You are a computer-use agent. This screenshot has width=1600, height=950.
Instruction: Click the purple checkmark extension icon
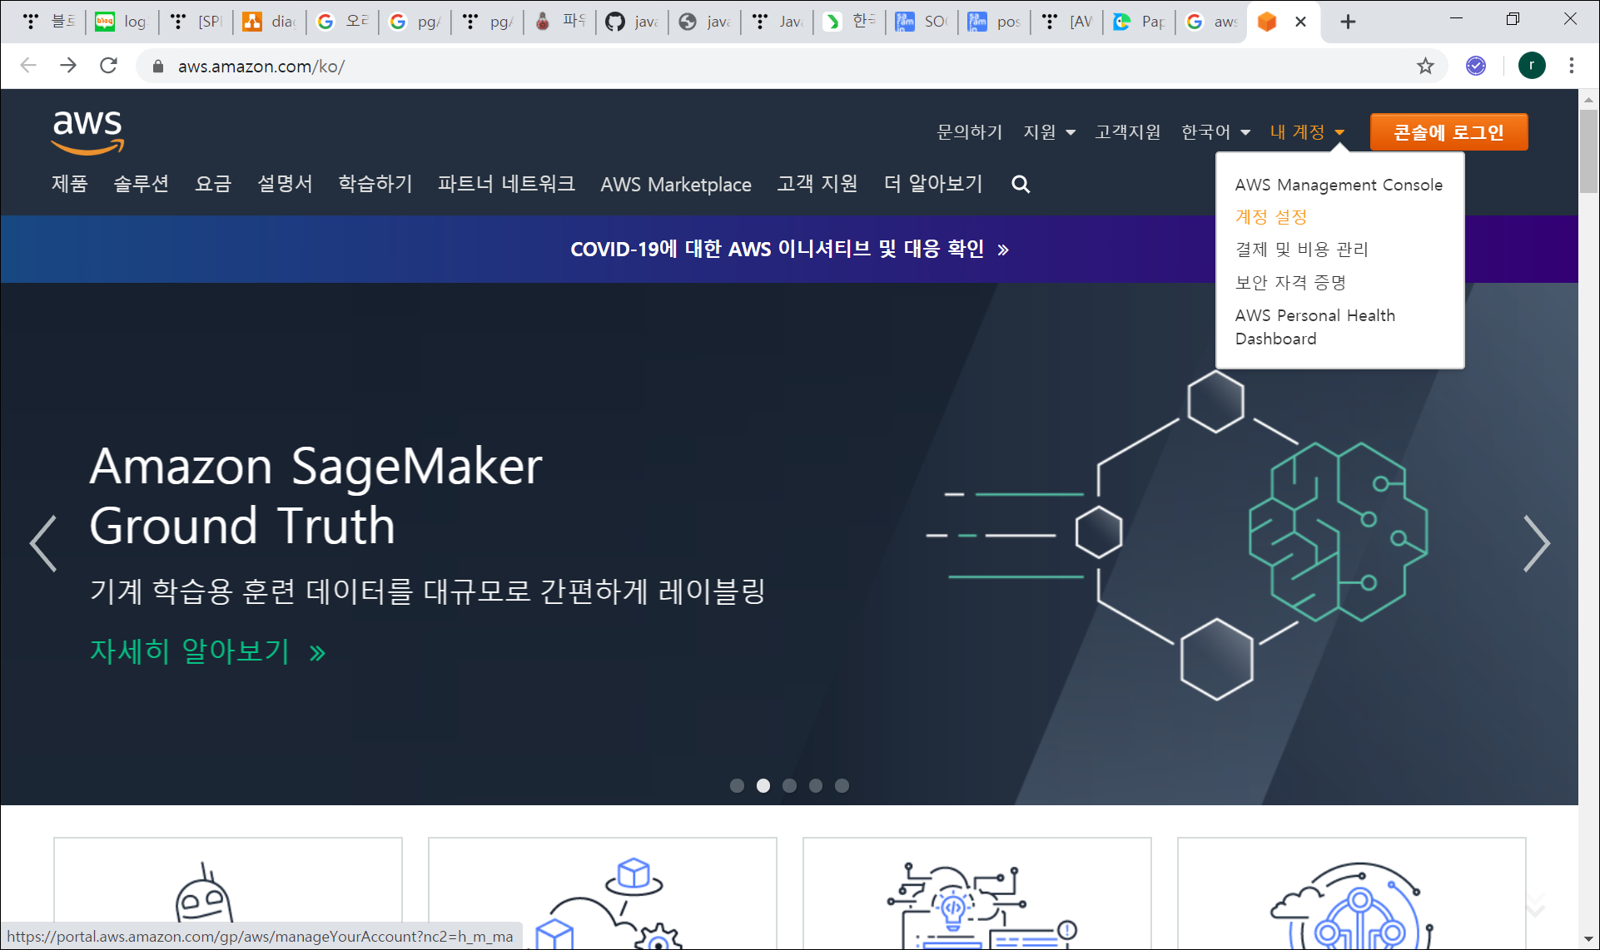(x=1476, y=66)
